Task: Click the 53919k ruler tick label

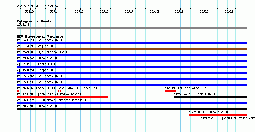Action: point(180,11)
